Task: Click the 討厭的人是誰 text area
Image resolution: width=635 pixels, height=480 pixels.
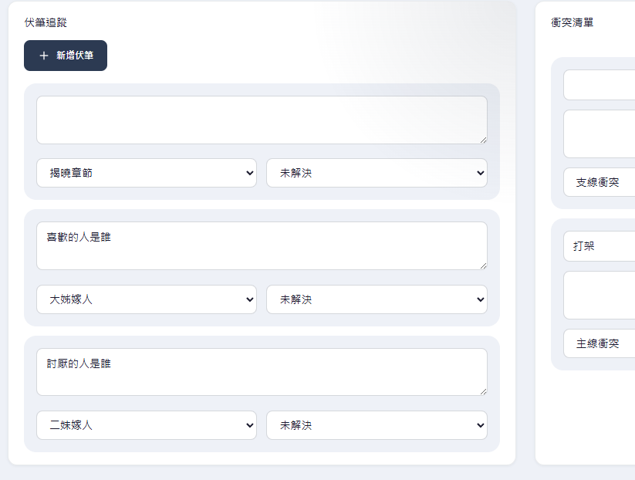Action: coord(262,372)
